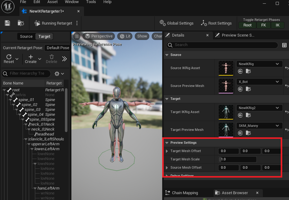Viewport: 289px width, 200px height.
Task: Open the viewport hamburger options menu
Action: pos(77,37)
